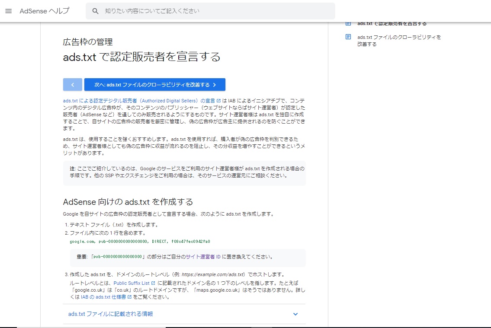Click the 重要 note about pub-0000000000000000

point(188,258)
